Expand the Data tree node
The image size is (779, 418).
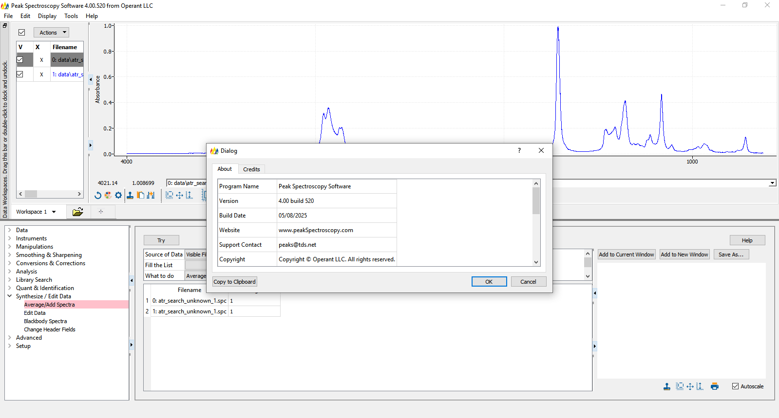tap(9, 230)
